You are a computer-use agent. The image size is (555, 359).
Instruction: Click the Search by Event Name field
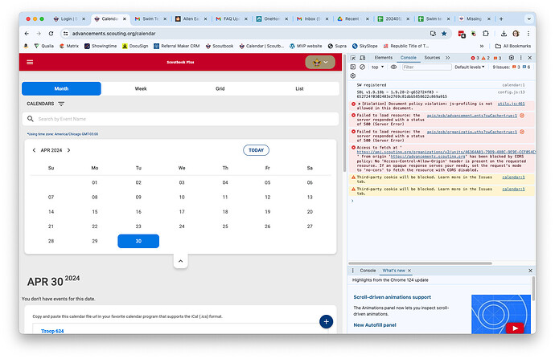pos(180,119)
